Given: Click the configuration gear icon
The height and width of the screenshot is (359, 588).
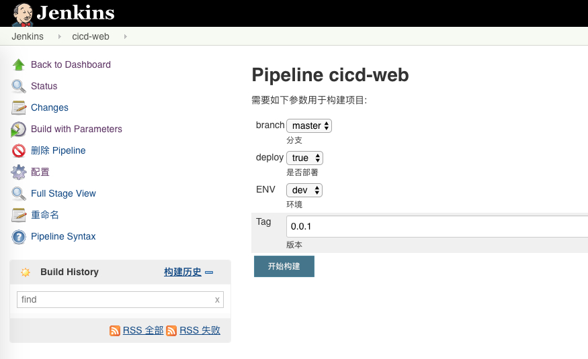Looking at the screenshot, I should 18,172.
